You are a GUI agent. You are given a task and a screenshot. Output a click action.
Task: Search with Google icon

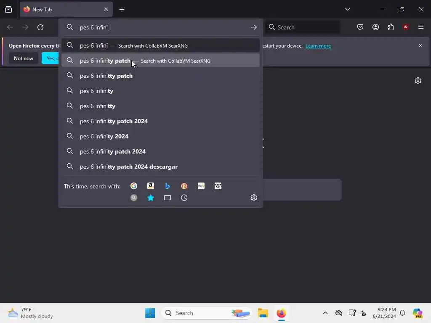click(134, 186)
